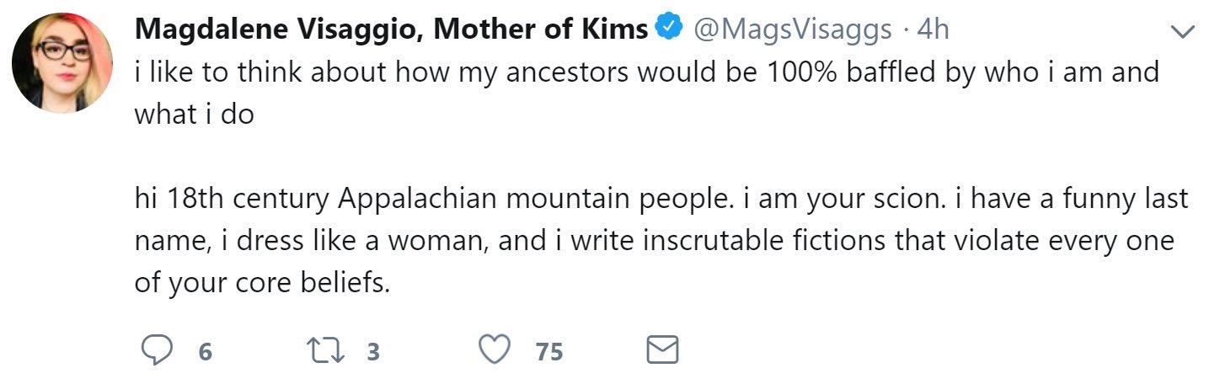Click the reply count of 6
Image resolution: width=1220 pixels, height=384 pixels.
(205, 351)
